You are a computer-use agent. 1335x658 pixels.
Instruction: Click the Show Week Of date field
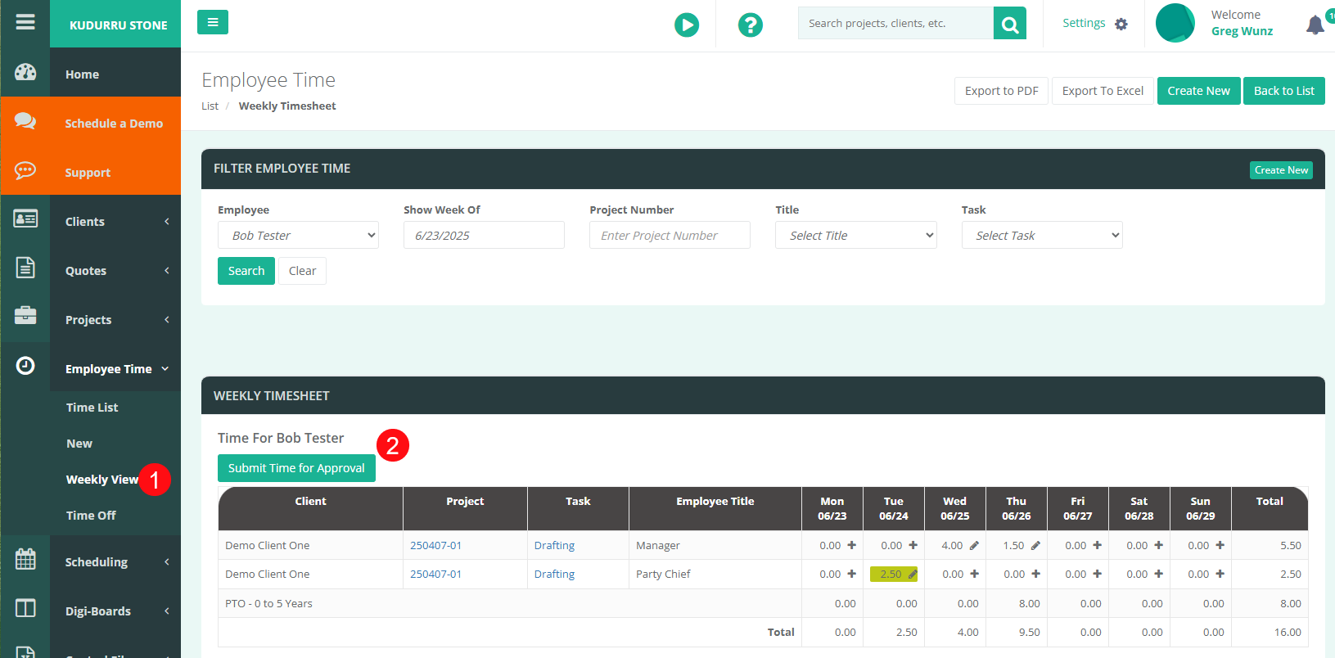pyautogui.click(x=484, y=236)
